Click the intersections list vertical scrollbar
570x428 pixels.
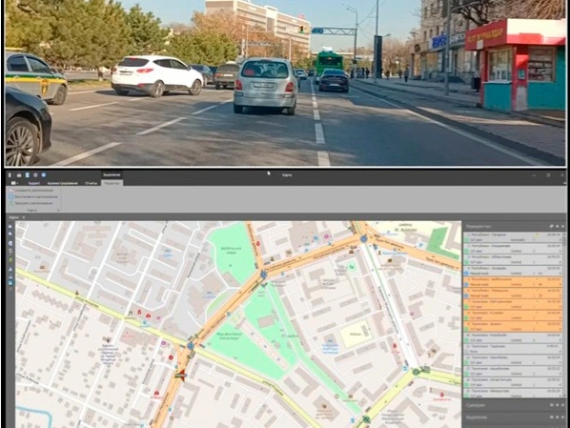(x=564, y=313)
